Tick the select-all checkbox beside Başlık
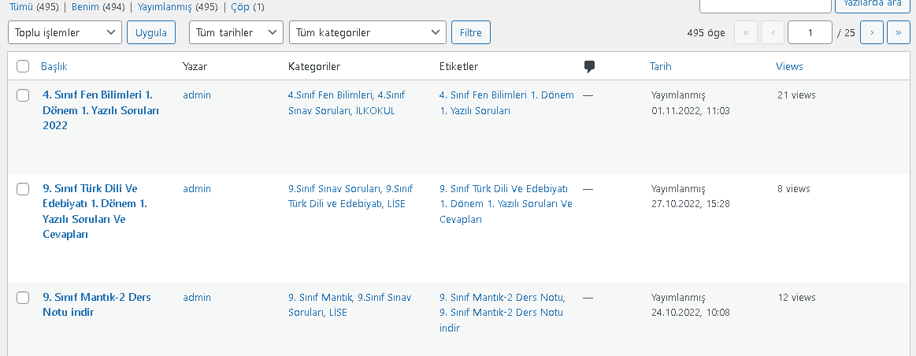 23,66
